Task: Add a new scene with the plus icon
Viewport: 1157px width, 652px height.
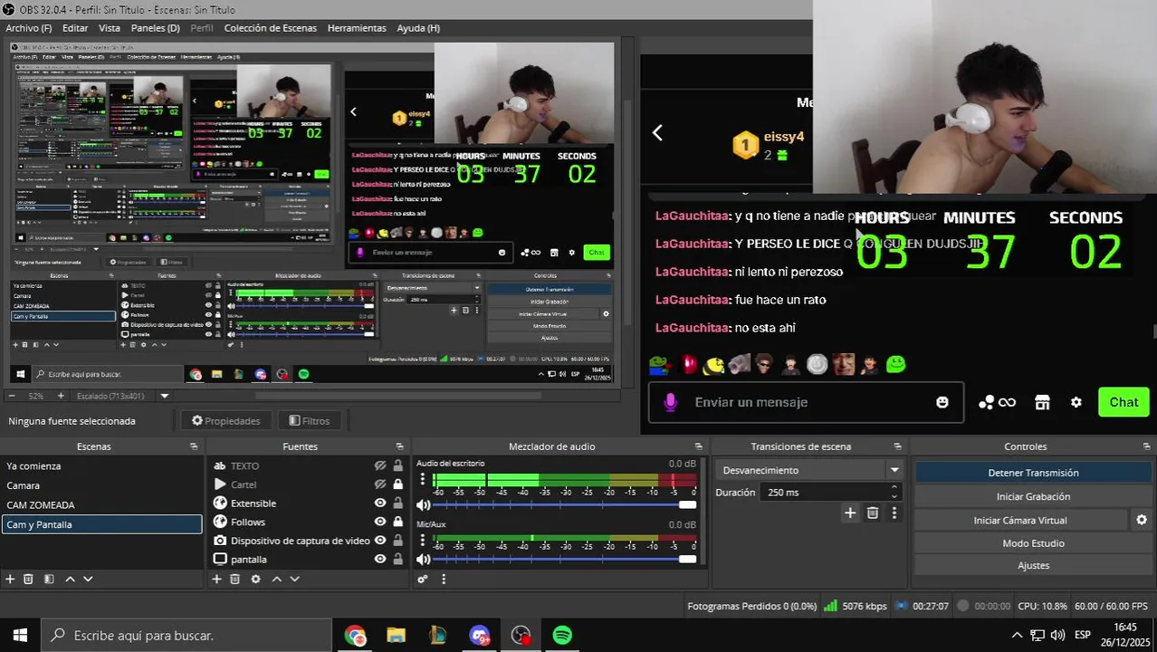Action: click(10, 579)
